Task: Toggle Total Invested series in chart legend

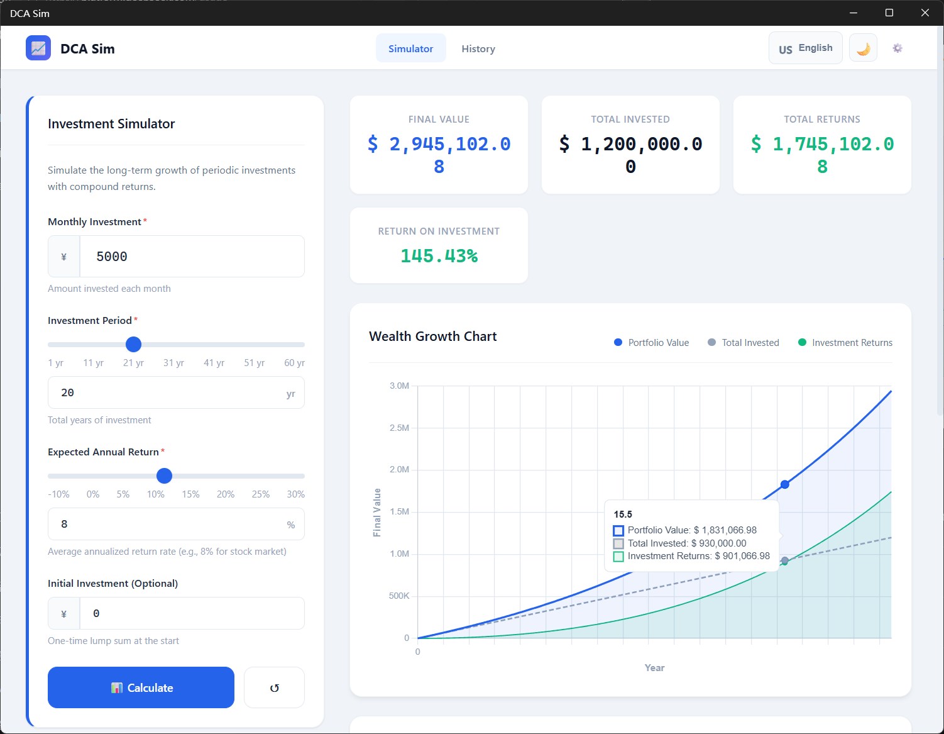Action: (744, 343)
